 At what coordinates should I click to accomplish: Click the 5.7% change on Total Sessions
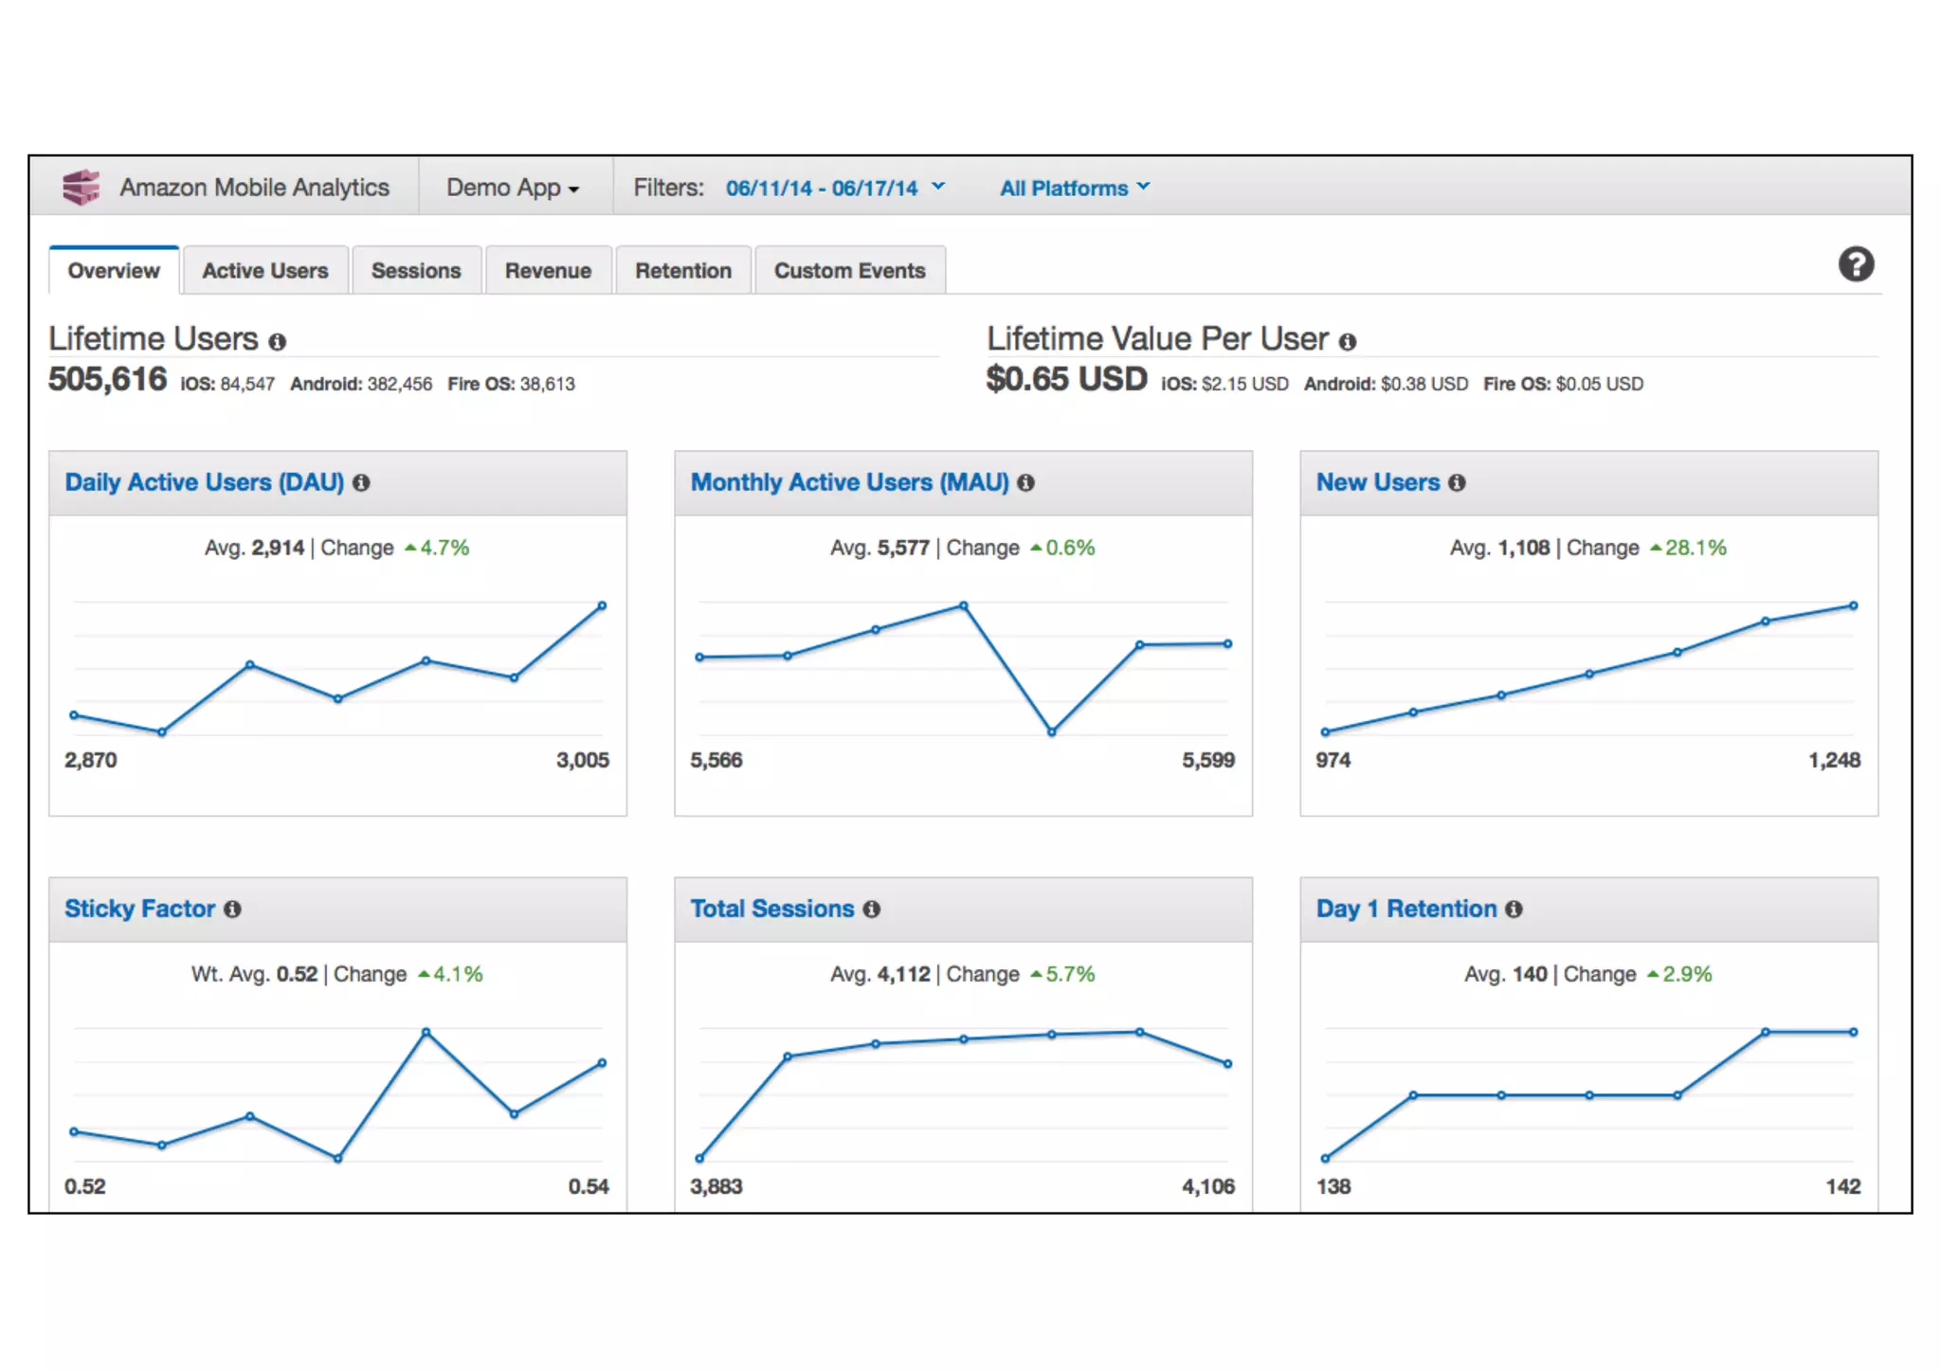coord(1062,974)
